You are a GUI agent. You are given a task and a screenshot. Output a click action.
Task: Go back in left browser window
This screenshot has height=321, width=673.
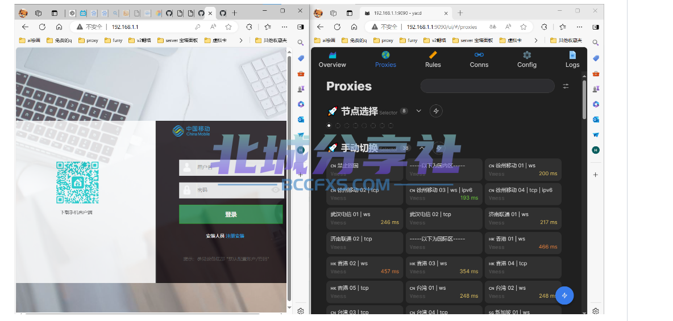pyautogui.click(x=25, y=27)
